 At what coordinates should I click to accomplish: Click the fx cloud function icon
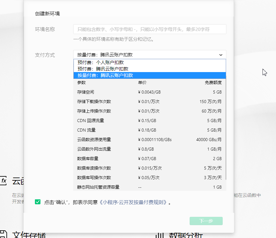pos(3,181)
